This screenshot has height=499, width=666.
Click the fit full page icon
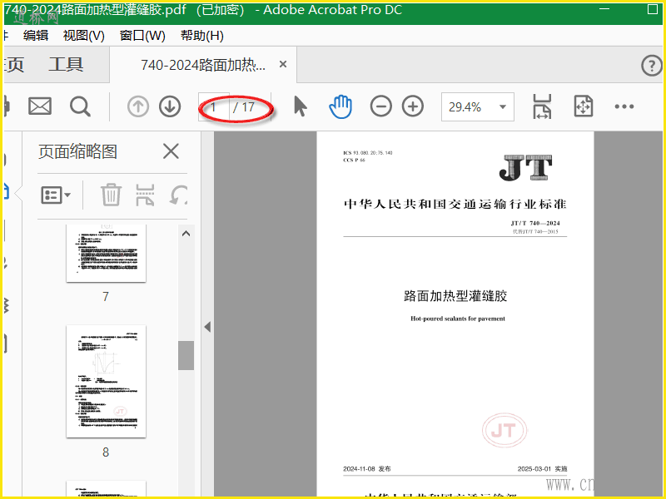(584, 106)
